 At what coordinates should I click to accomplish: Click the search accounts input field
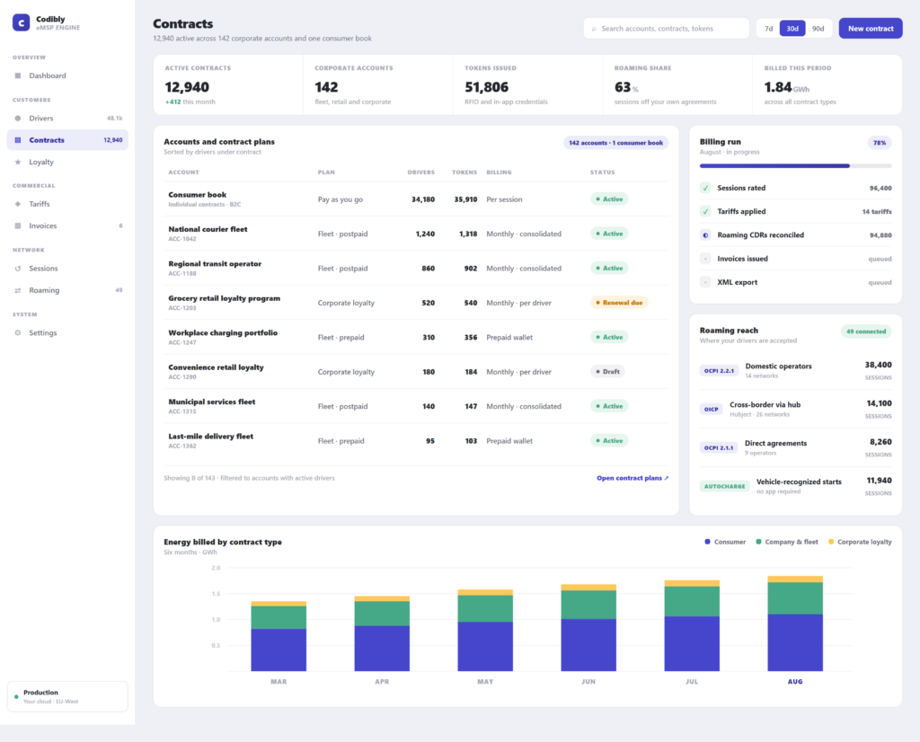pos(666,28)
